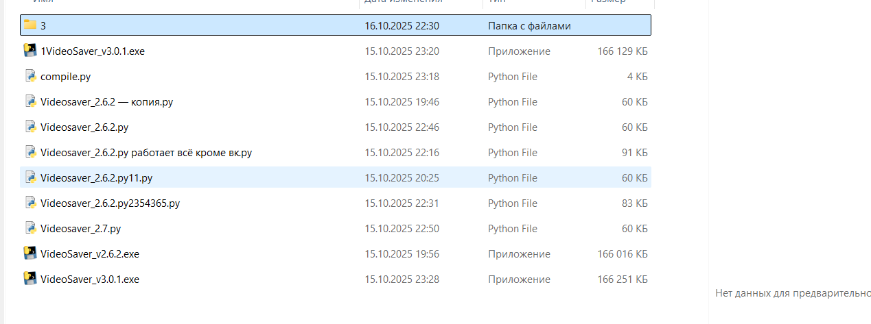Viewport: 871px width, 324px height.
Task: Click compile.py's modification date 15.10.2025 23:18
Action: tap(402, 77)
